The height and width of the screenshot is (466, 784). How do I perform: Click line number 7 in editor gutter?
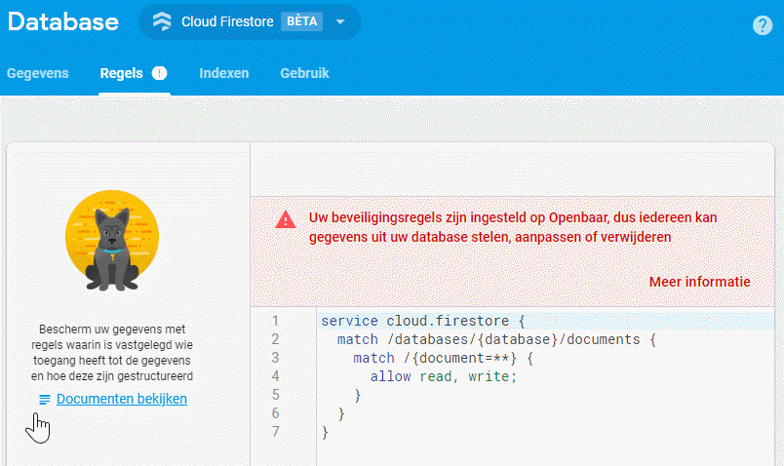(x=275, y=432)
